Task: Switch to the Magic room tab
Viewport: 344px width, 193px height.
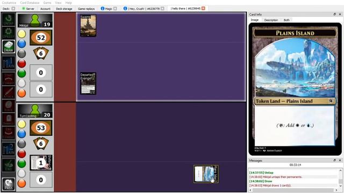Action: point(109,9)
